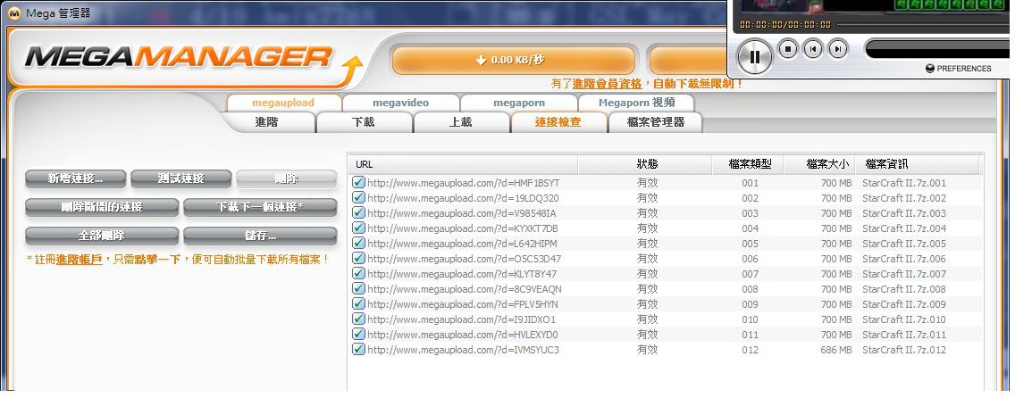The image size is (1015, 398).
Task: Click the download speed 0.00 KB/秒 bar
Action: pyautogui.click(x=514, y=60)
